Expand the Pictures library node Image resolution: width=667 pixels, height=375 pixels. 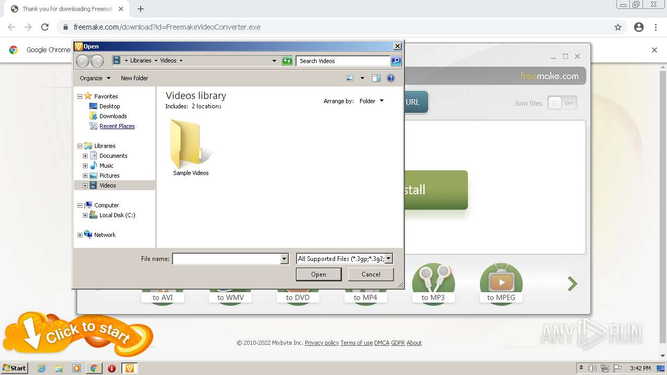pos(85,176)
